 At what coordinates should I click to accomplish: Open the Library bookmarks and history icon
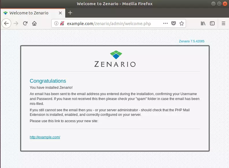(x=203, y=23)
